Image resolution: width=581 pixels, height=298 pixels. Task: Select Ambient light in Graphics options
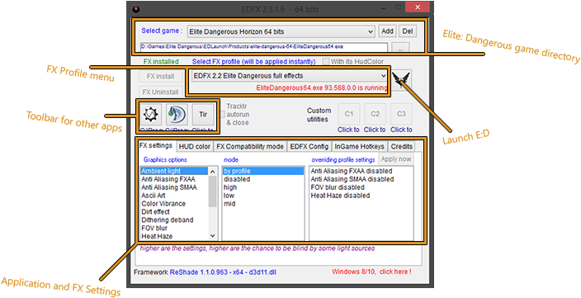tap(174, 171)
